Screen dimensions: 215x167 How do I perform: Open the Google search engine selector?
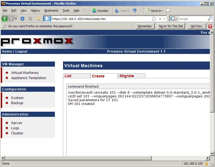point(174,19)
